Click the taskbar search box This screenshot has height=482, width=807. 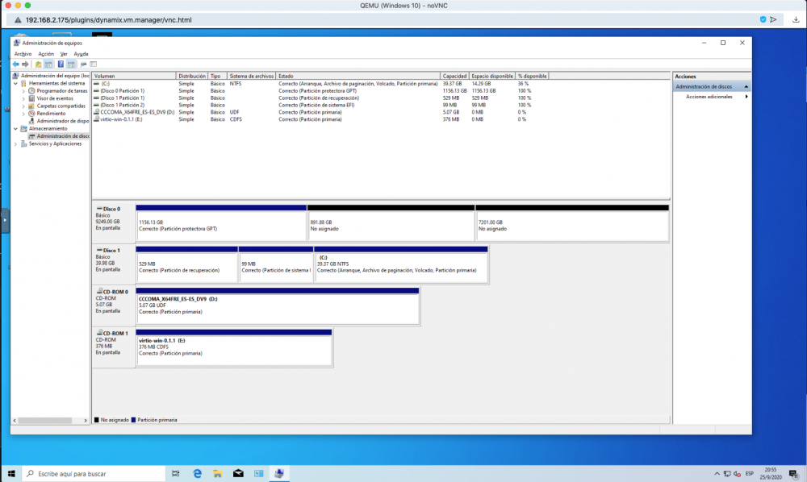pos(94,473)
